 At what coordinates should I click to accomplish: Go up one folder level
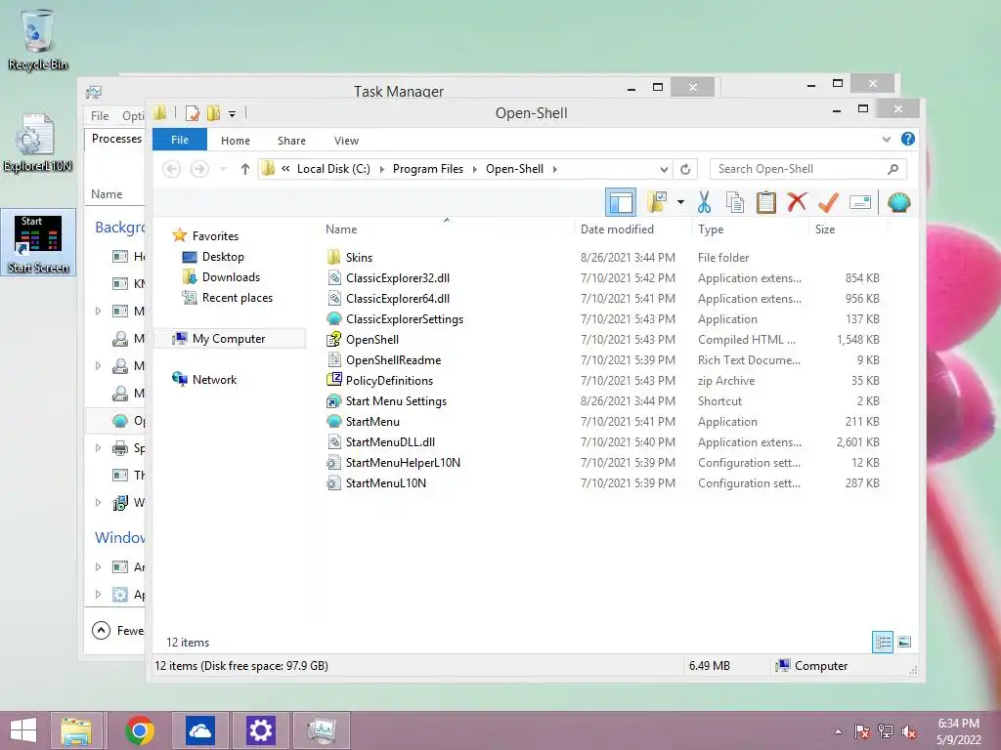pos(245,169)
